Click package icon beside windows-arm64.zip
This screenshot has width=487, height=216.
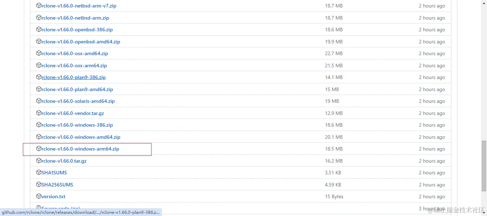39,149
